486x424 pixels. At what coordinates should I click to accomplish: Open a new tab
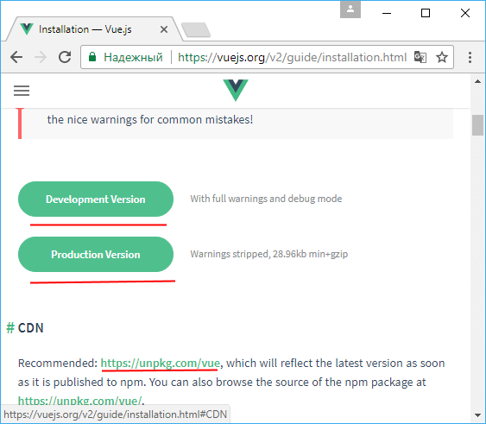[196, 29]
